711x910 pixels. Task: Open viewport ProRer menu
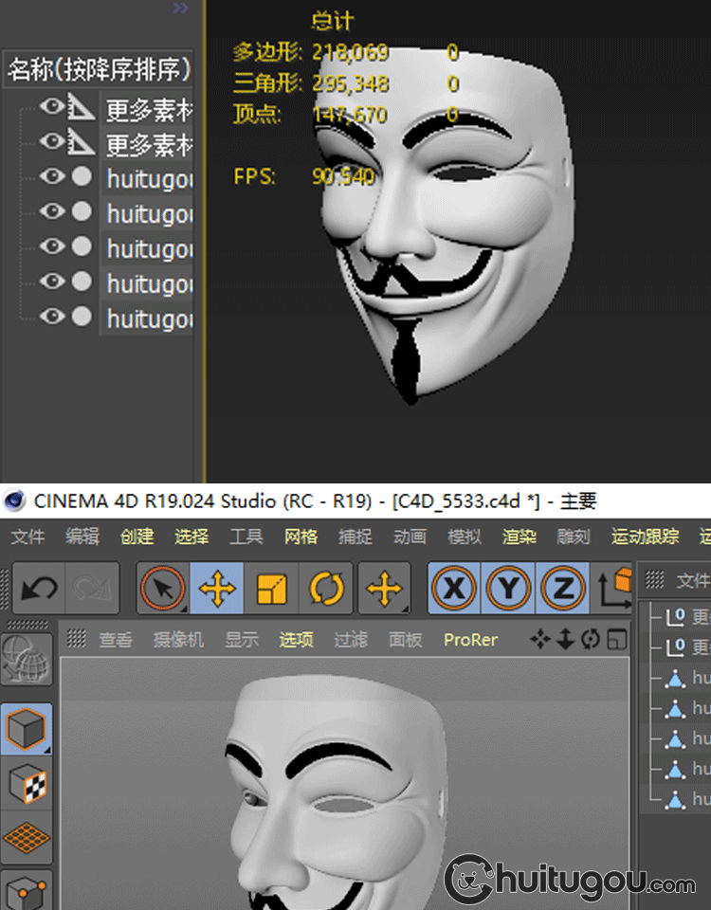(470, 640)
